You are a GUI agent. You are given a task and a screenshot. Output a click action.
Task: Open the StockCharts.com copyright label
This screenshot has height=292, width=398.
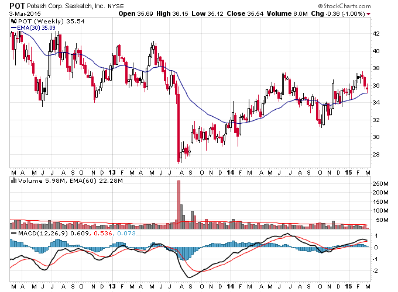point(344,6)
